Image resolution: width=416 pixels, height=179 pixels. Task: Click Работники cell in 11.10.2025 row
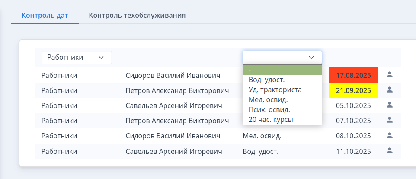[59, 151]
